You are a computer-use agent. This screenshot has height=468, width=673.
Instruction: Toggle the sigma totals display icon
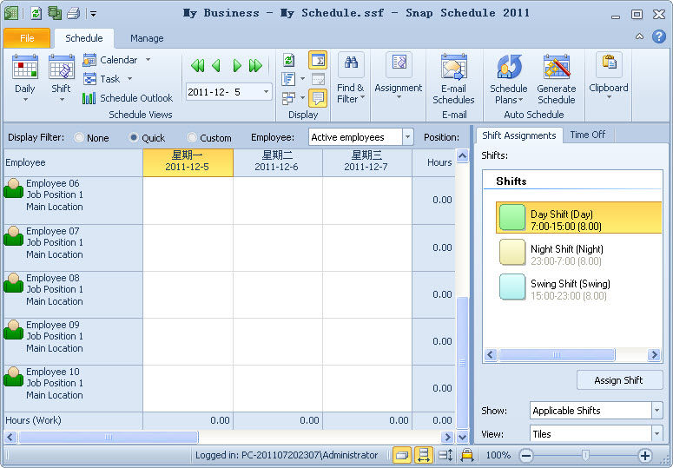[318, 60]
